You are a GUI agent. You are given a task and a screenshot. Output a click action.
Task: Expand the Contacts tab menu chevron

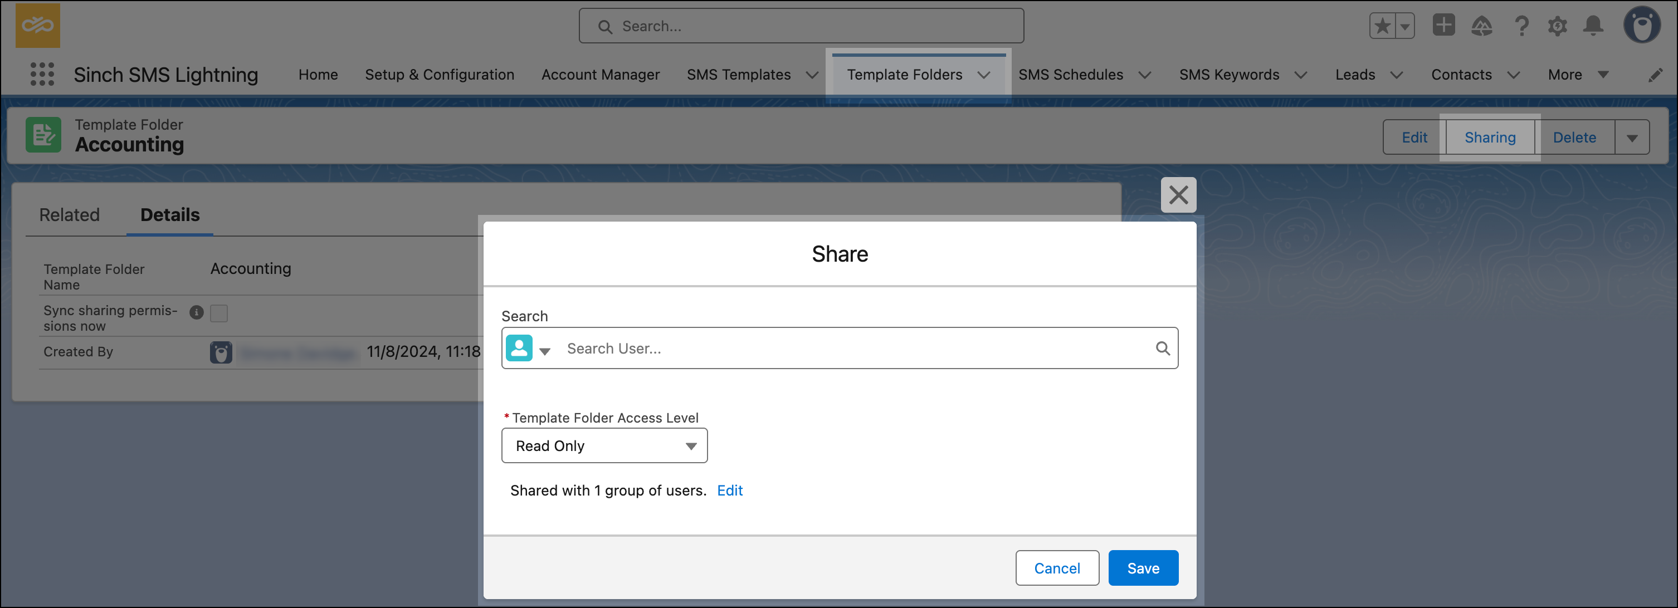point(1513,75)
